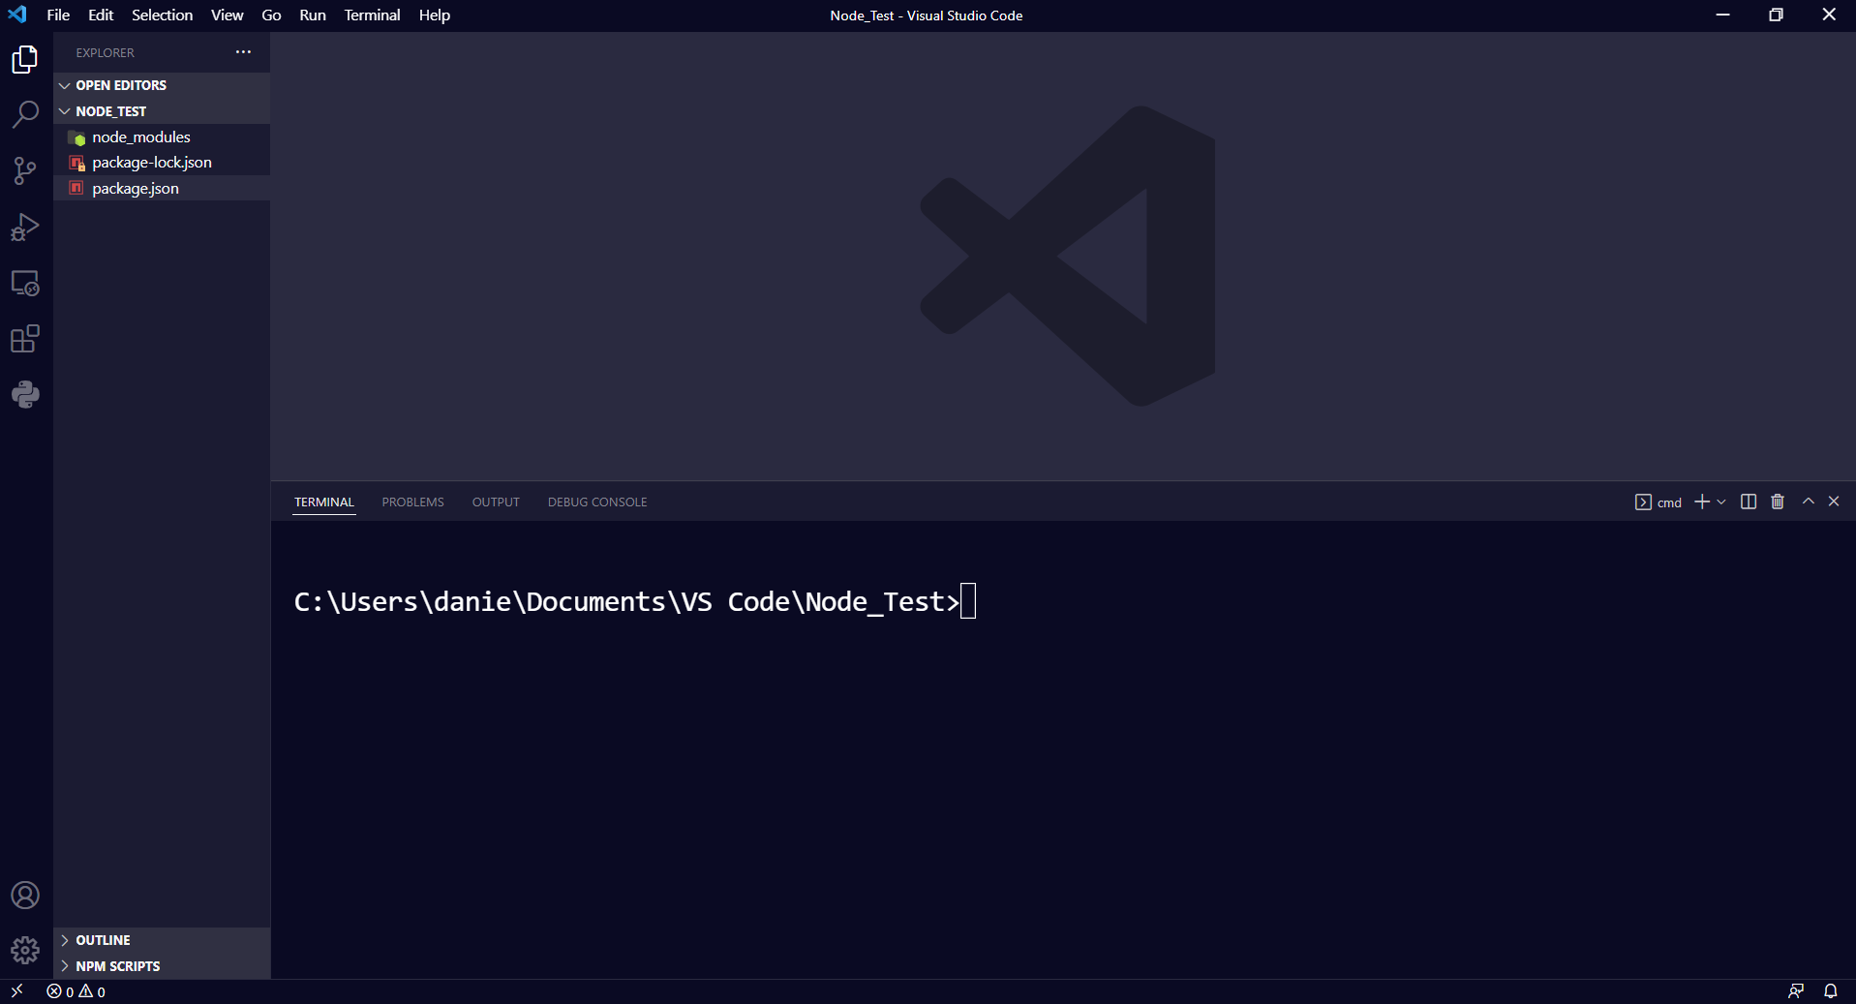Screen dimensions: 1856x1004
Task: Split the terminal pane
Action: [1747, 502]
